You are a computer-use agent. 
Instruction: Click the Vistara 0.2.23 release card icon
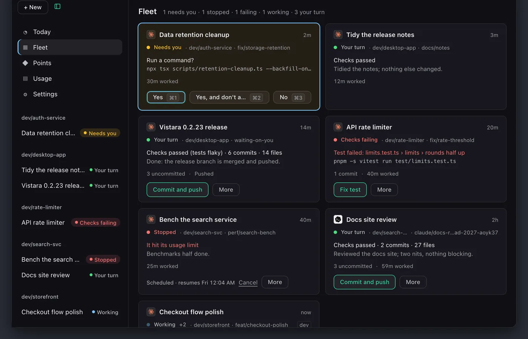(x=151, y=127)
